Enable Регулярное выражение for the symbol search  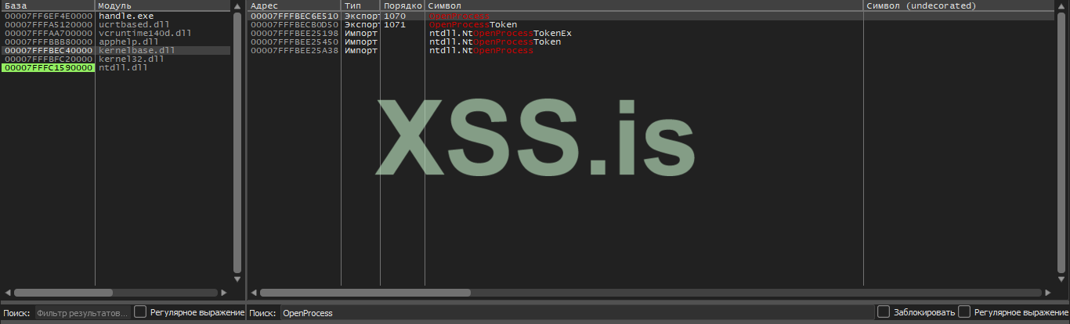pos(964,312)
